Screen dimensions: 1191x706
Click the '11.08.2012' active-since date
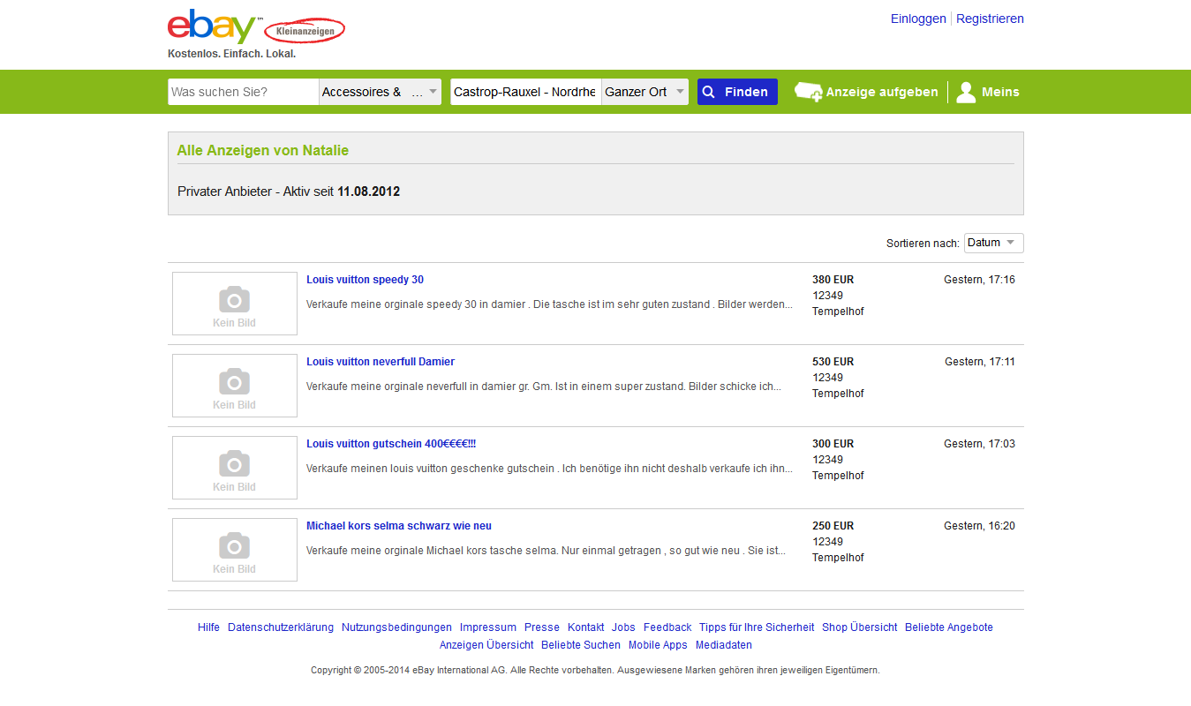coord(368,192)
